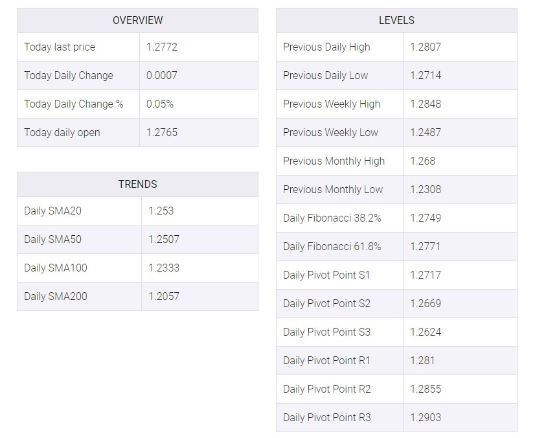Click the OVERVIEW table header

(x=137, y=21)
